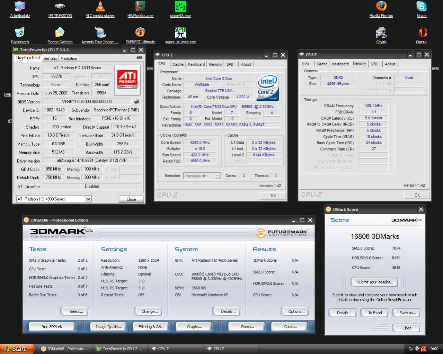The width and height of the screenshot is (443, 354).
Task: Open HWMonitor.exe desktop icon
Action: (x=140, y=9)
